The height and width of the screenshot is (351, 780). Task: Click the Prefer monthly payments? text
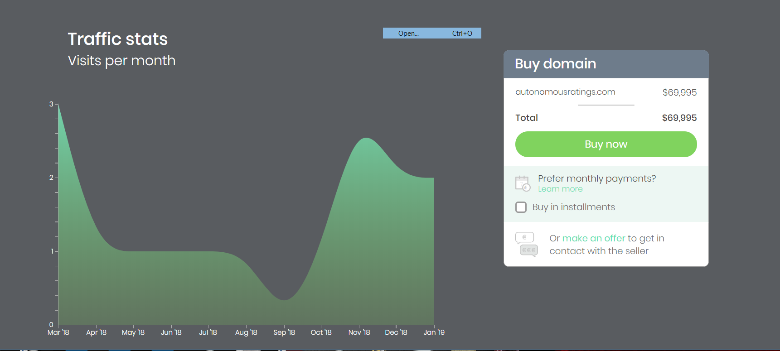597,178
